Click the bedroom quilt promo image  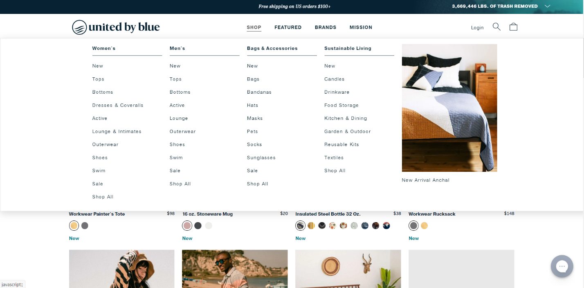[449, 108]
